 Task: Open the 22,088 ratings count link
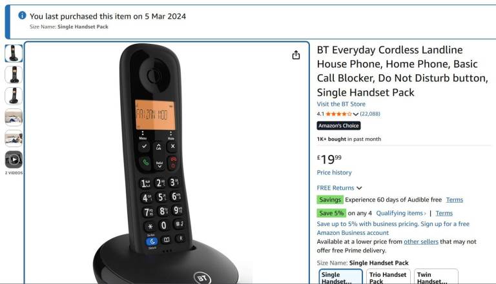coord(370,114)
